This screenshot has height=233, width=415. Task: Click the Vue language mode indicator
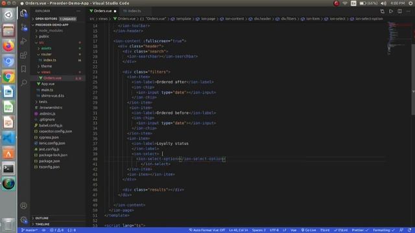click(293, 230)
